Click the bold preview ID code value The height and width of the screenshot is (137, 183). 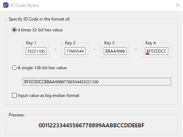click(91, 125)
